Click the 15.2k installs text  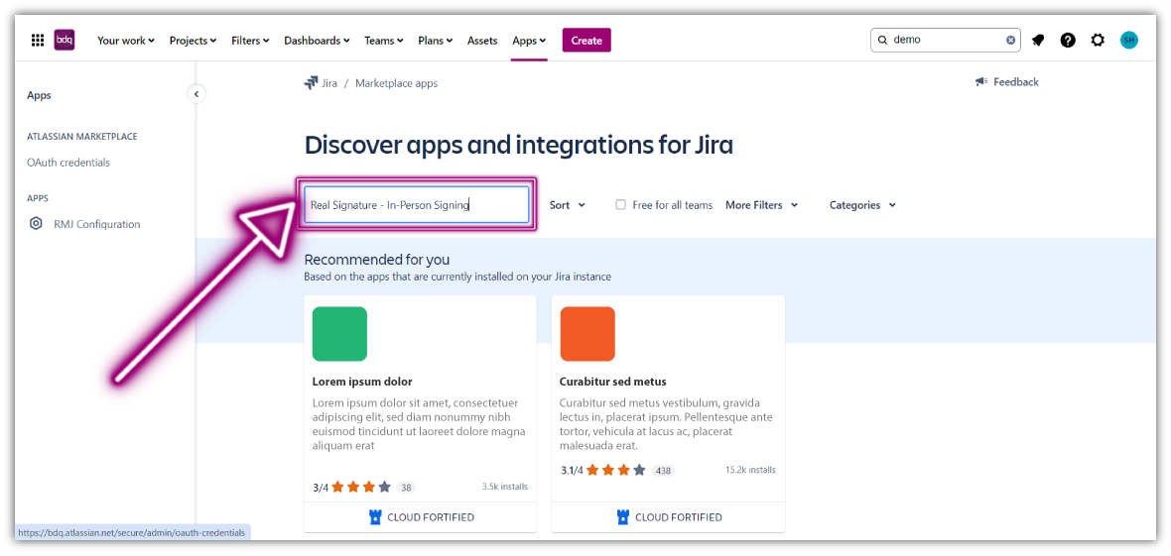(750, 470)
